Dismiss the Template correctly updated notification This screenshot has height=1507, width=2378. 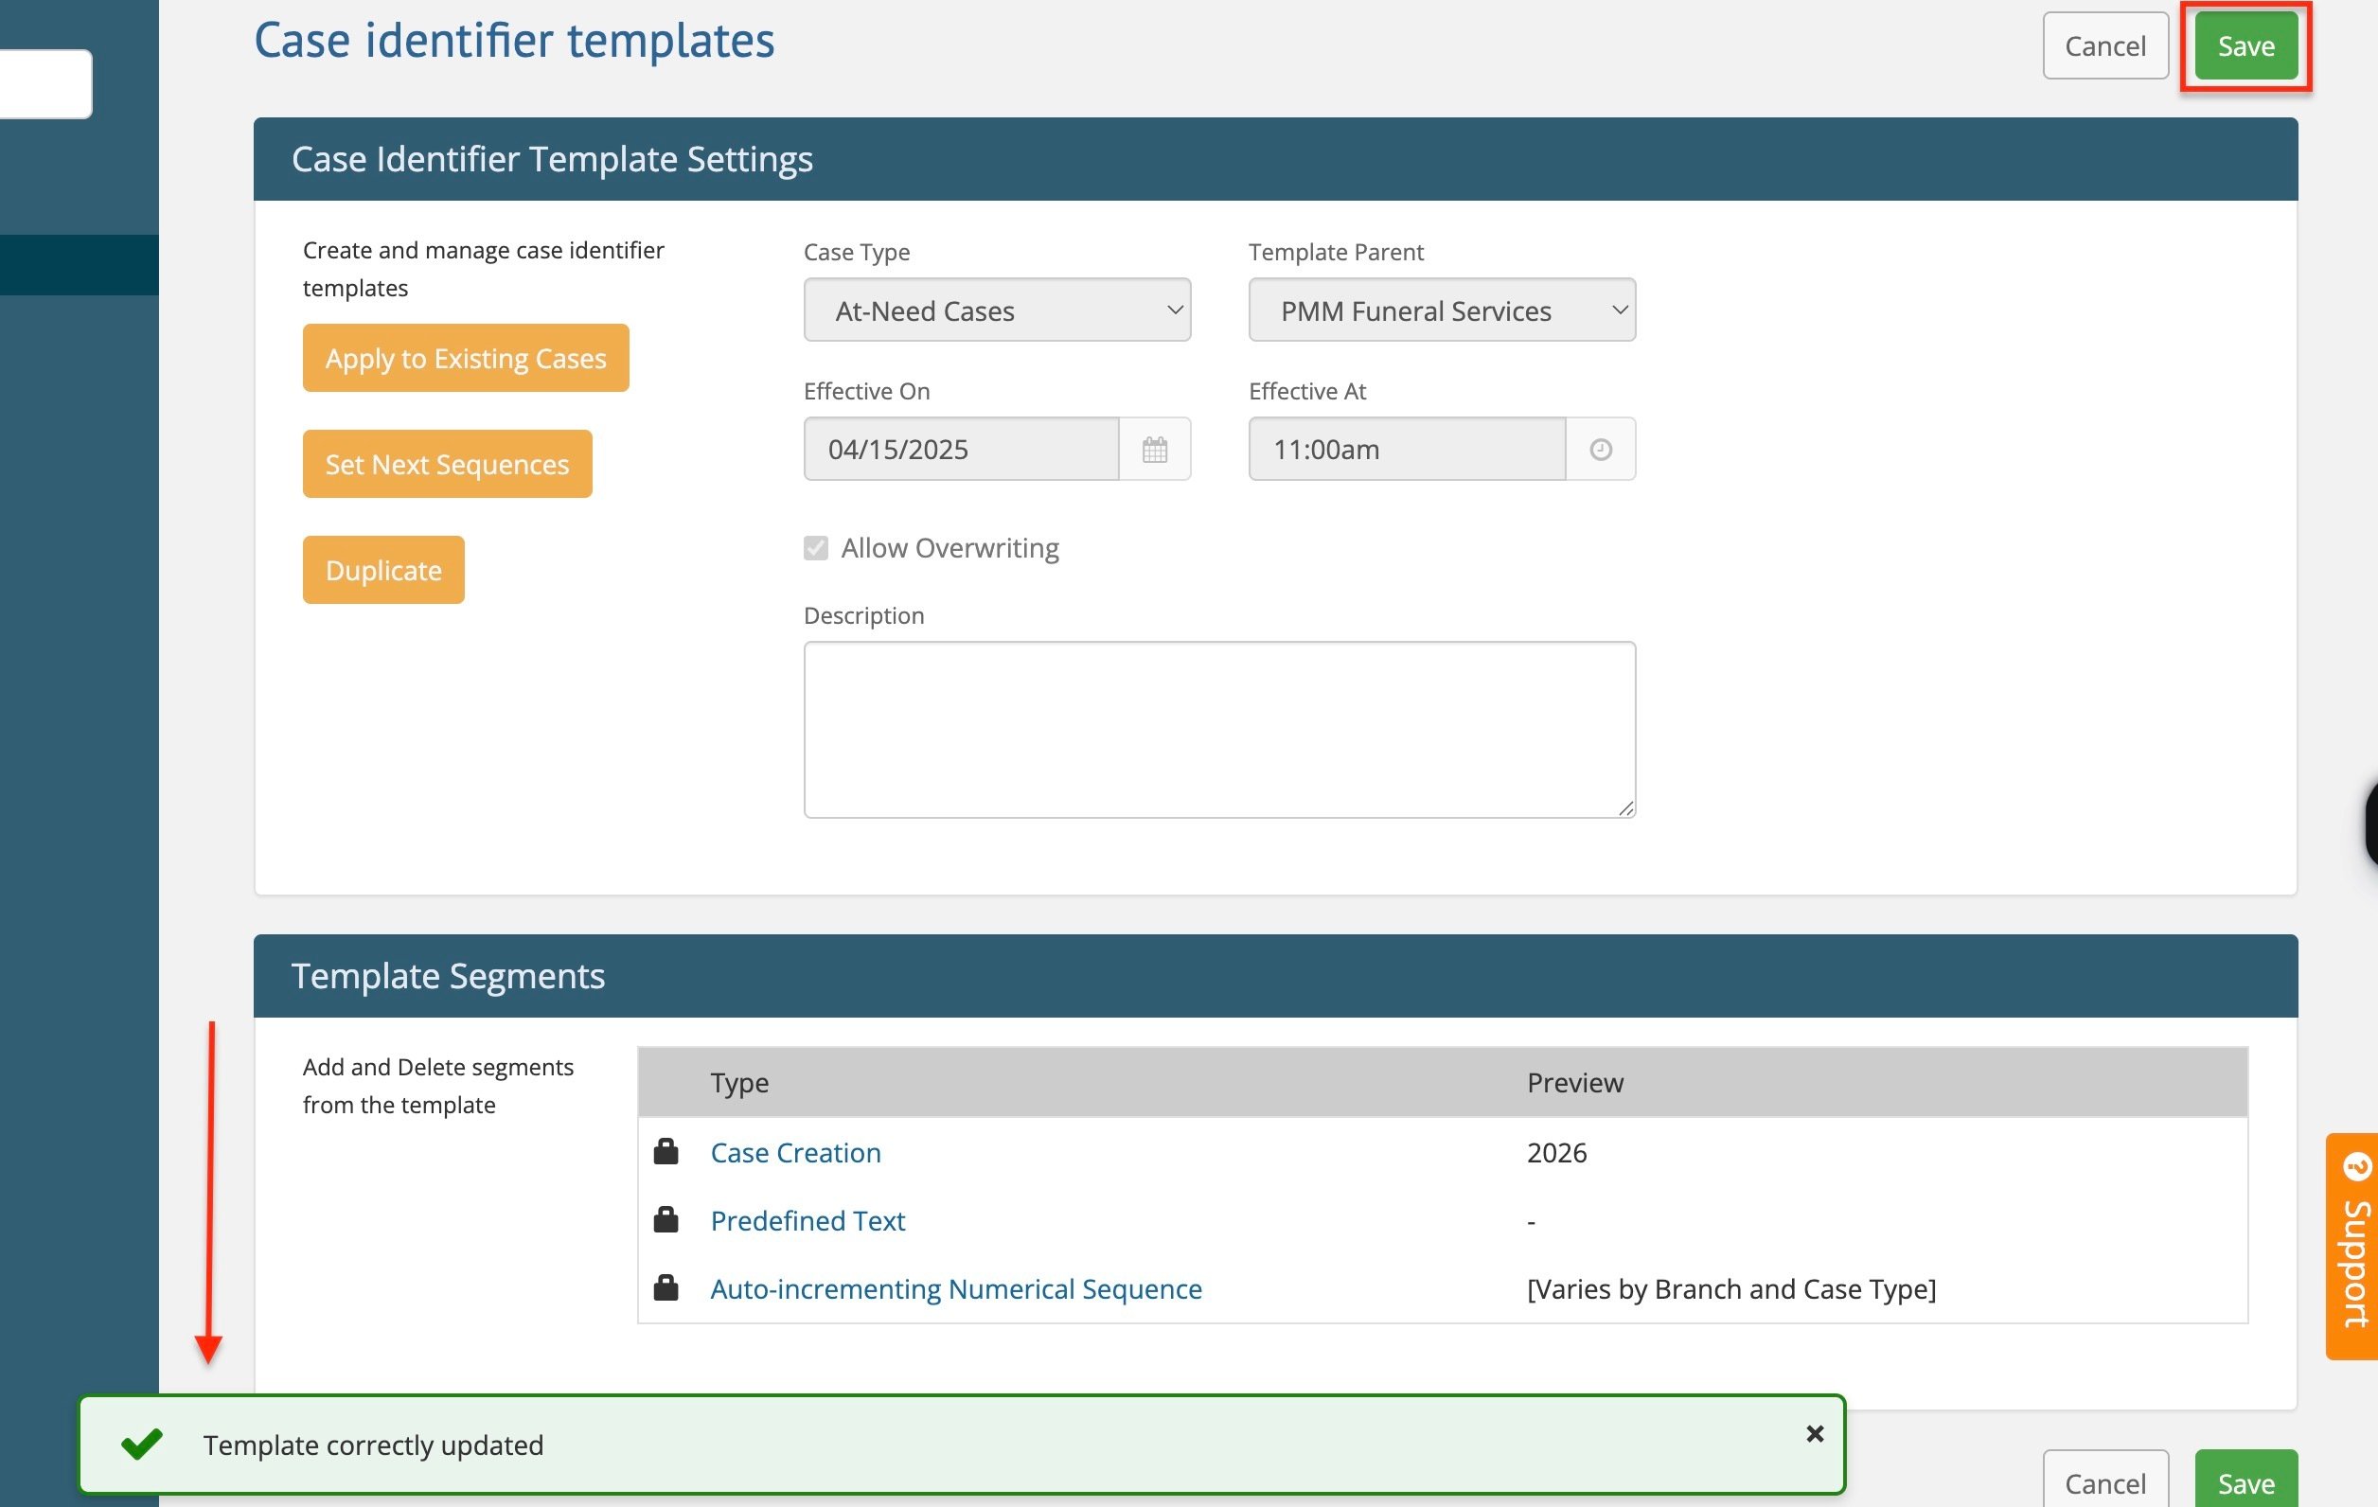tap(1814, 1433)
